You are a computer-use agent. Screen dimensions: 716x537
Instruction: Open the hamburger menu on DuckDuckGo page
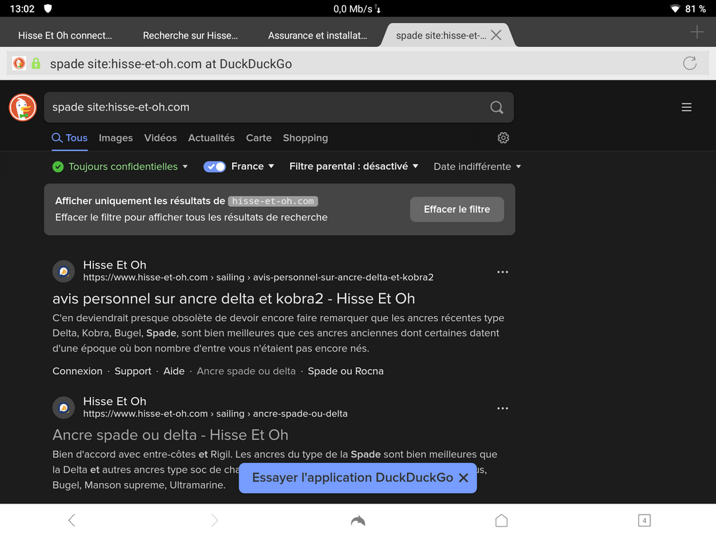click(687, 107)
